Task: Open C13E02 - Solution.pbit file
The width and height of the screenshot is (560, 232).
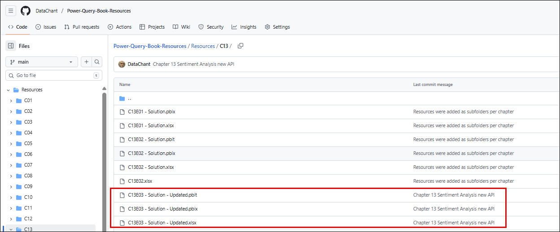Action: click(x=151, y=139)
